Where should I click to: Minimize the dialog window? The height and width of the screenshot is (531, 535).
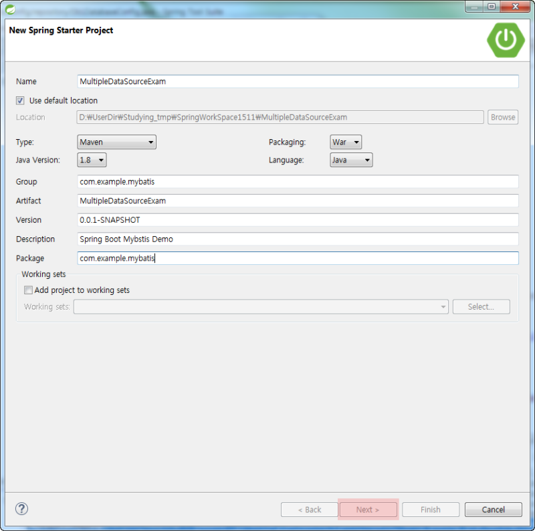474,6
